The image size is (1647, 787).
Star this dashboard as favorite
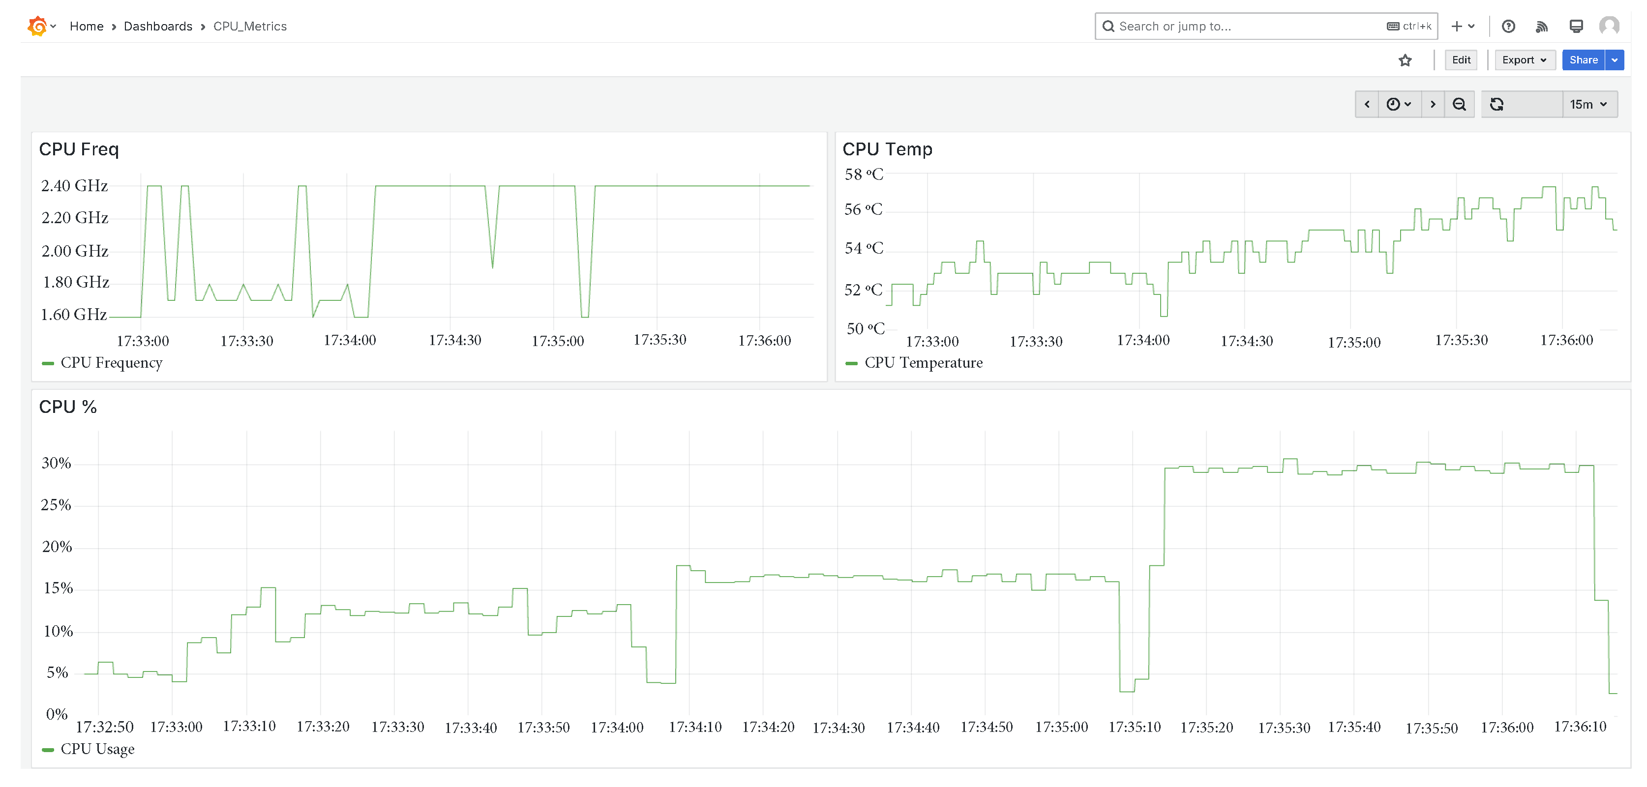[1405, 60]
